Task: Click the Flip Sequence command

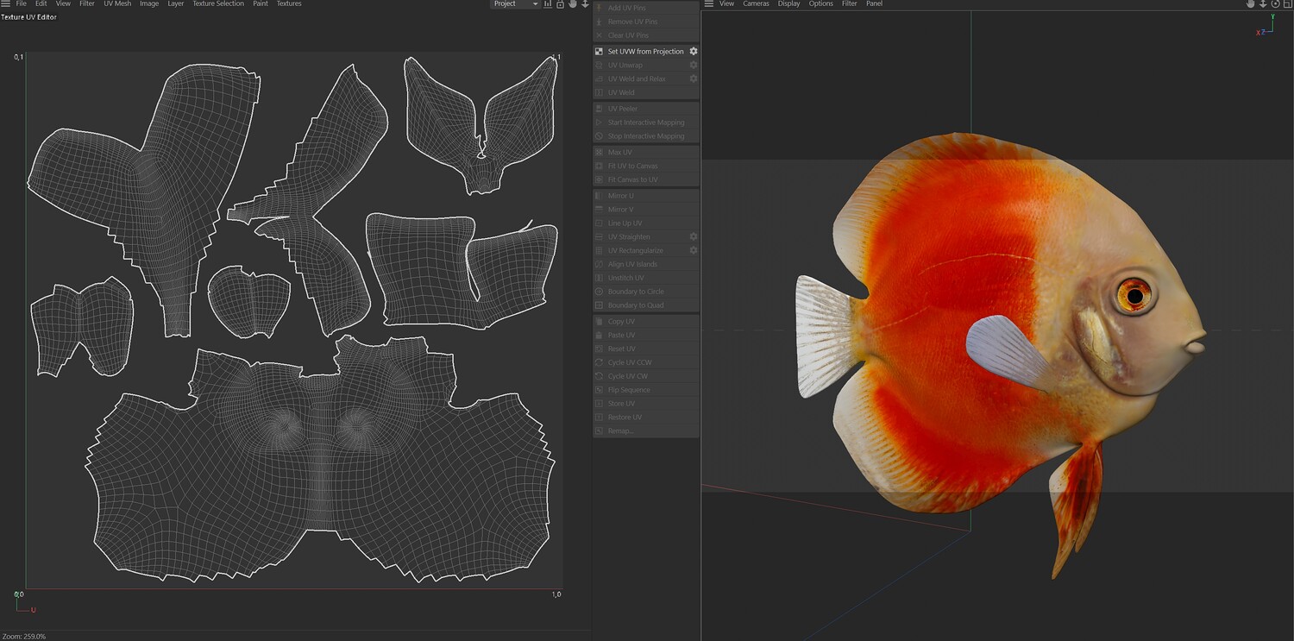Action: 646,390
